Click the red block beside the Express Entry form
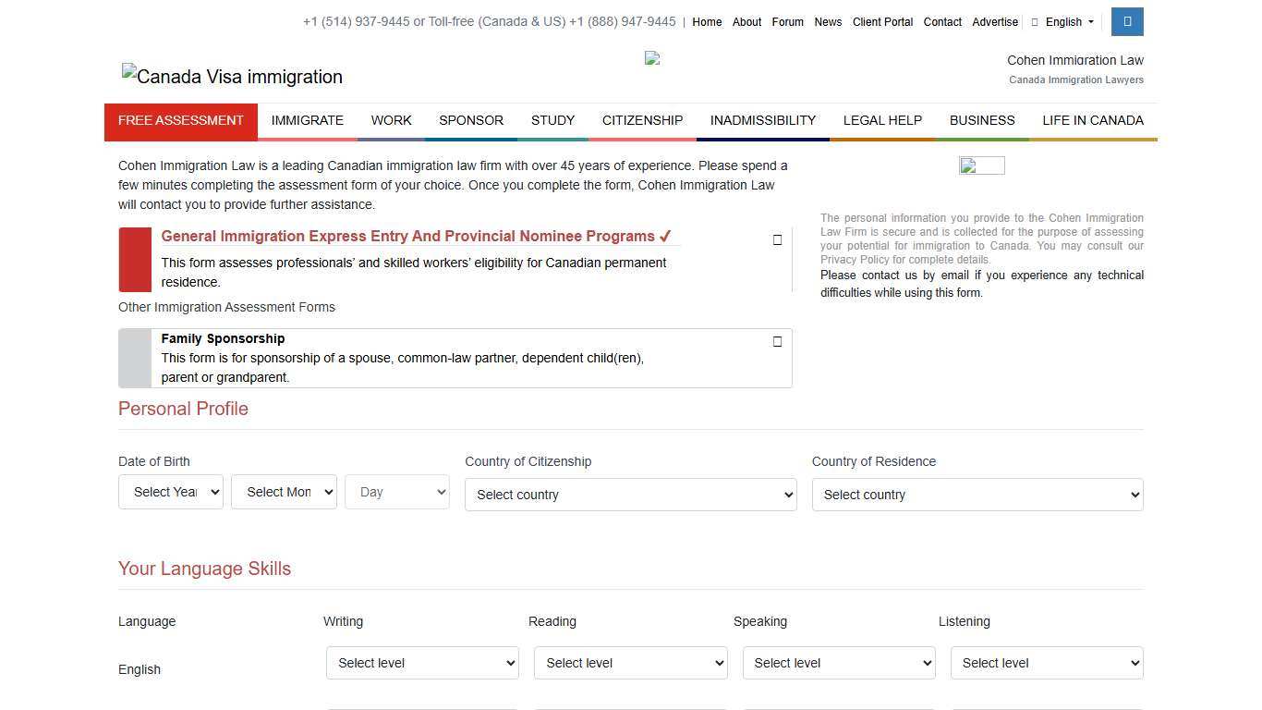 click(x=135, y=260)
